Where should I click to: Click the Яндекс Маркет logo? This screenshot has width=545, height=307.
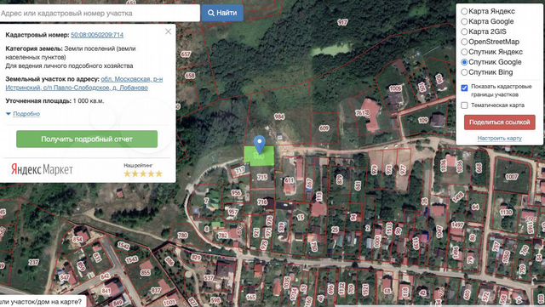(42, 169)
